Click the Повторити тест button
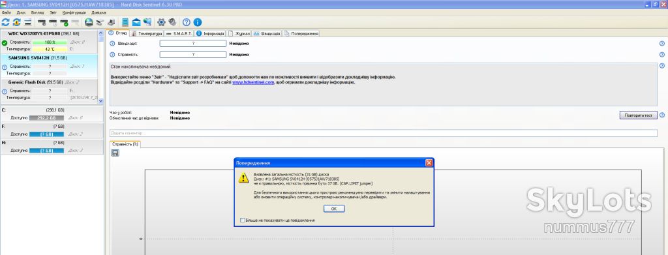The height and width of the screenshot is (255, 668). [638, 115]
